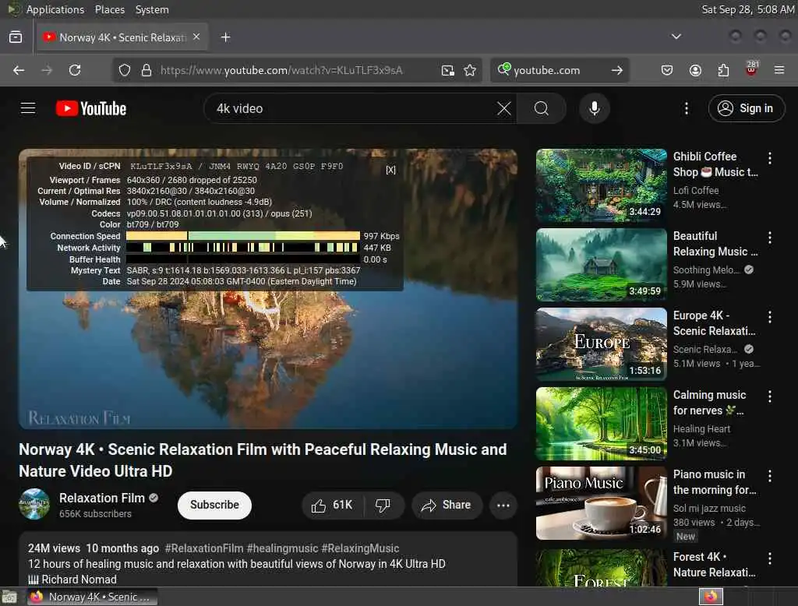
Task: Open options for Calming music for nerves
Action: (770, 396)
